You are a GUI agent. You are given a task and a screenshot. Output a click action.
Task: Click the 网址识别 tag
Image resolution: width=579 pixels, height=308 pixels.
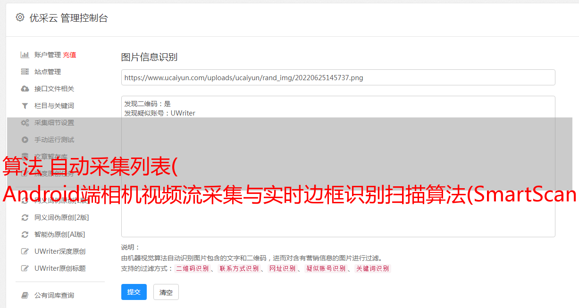[282, 268]
